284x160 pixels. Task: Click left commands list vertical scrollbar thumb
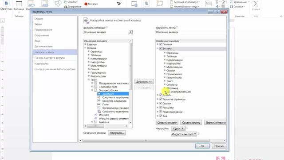(x=130, y=66)
